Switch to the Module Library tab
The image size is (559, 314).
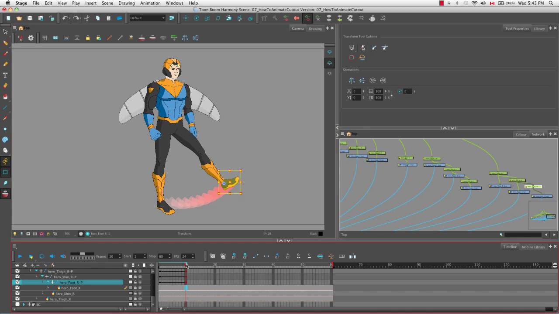click(533, 247)
